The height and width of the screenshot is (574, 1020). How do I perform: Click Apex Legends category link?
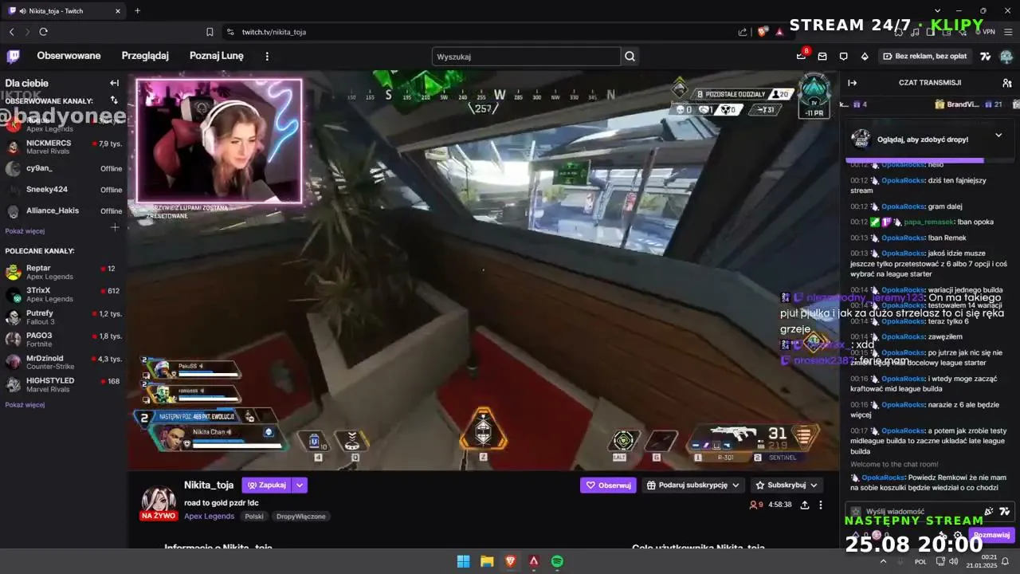(209, 516)
